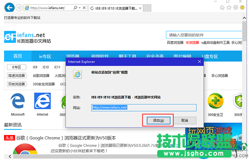Open Favorites star icon

point(229,7)
